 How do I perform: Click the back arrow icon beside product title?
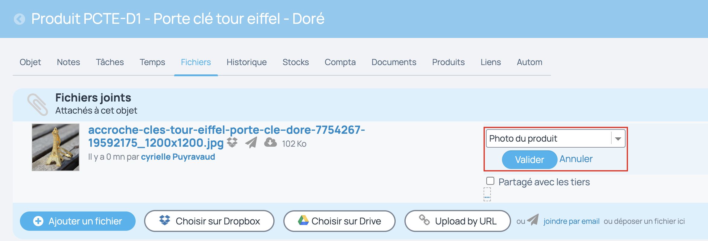(20, 19)
